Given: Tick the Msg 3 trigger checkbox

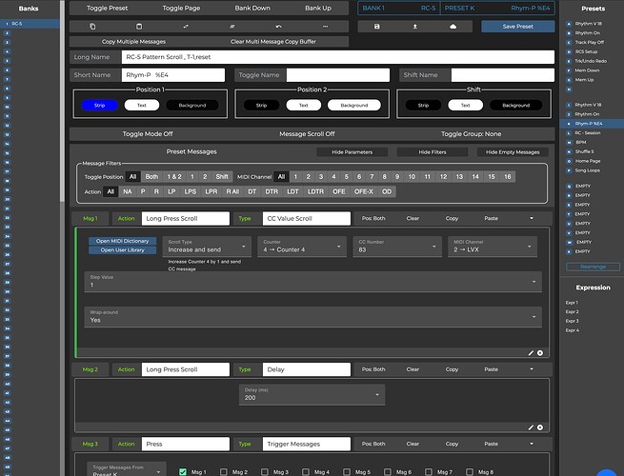Looking at the screenshot, I should tap(265, 472).
